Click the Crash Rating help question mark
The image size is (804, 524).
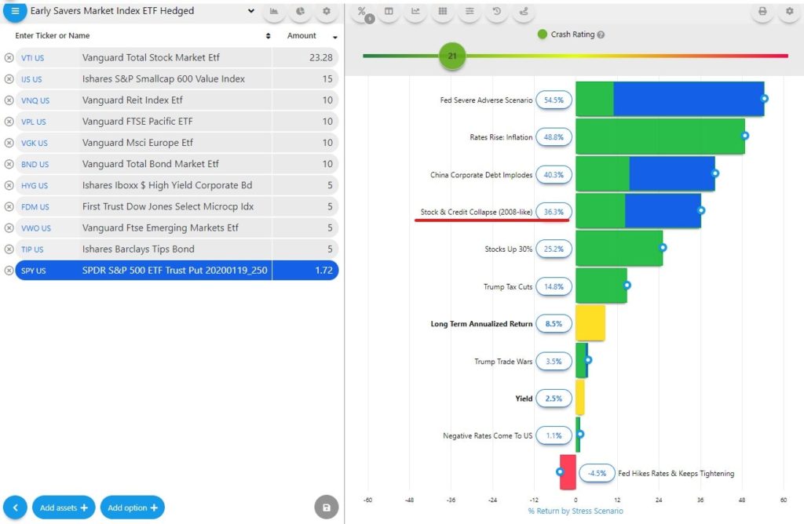click(x=601, y=35)
